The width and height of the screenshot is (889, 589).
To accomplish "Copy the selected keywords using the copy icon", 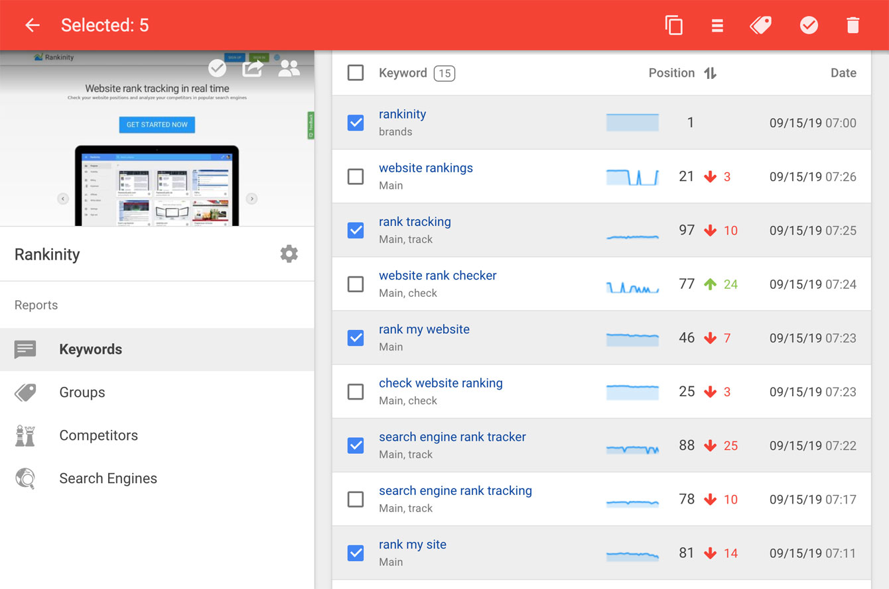I will coord(674,25).
